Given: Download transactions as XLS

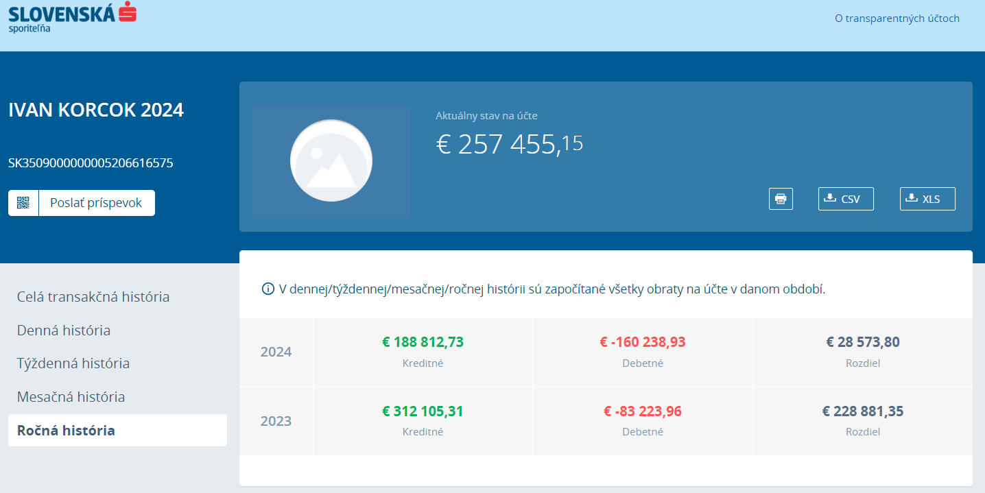Looking at the screenshot, I should coord(927,199).
